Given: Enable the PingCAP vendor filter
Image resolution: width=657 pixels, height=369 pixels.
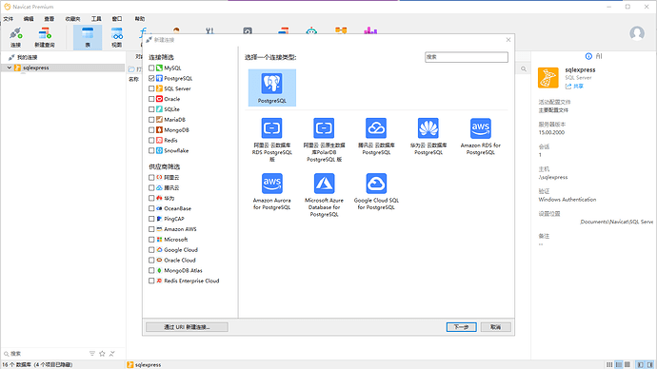Looking at the screenshot, I should pyautogui.click(x=151, y=219).
